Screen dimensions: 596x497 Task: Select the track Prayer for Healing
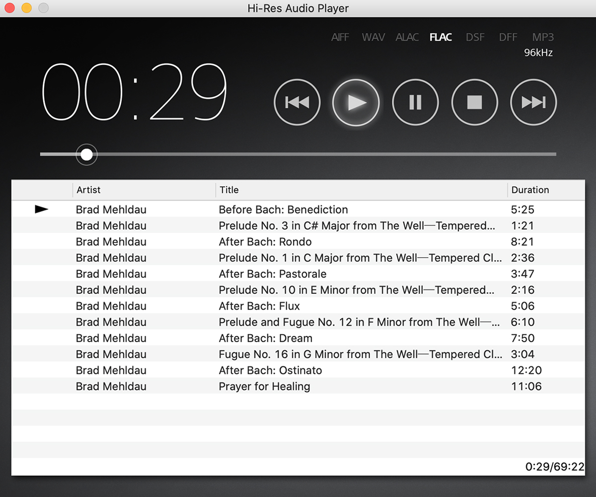pos(298,386)
